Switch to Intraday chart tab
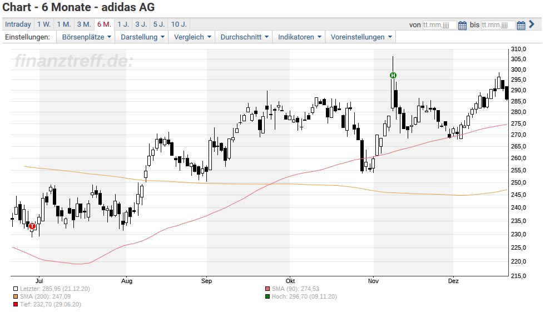Image resolution: width=545 pixels, height=312 pixels. point(18,24)
